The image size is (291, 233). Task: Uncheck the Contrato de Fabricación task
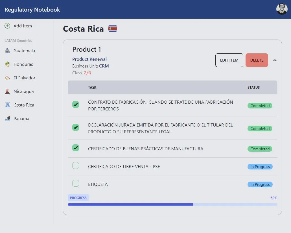coord(76,104)
